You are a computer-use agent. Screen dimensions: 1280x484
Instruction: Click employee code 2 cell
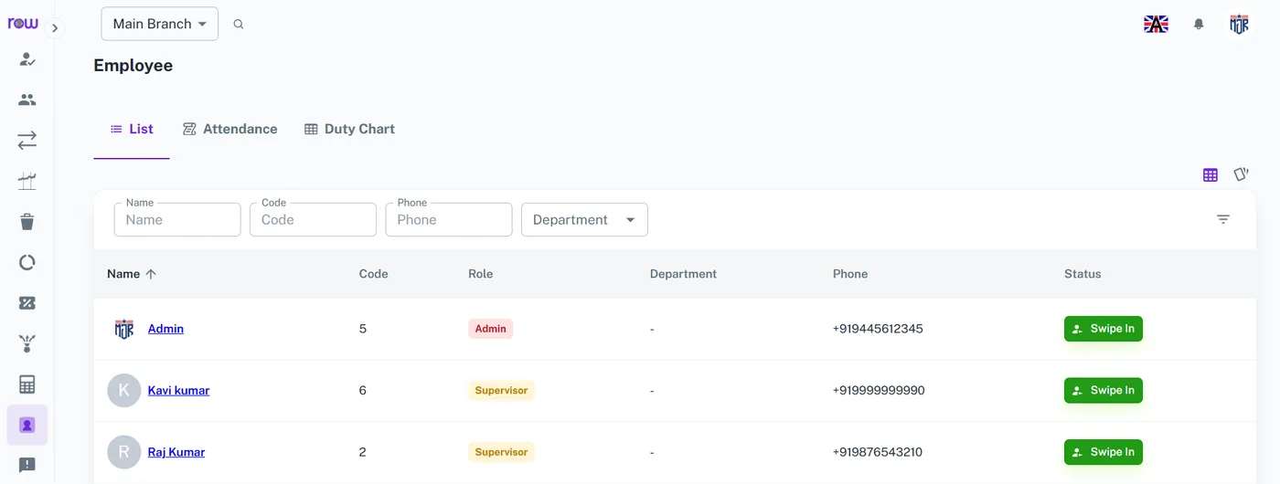[x=363, y=452]
